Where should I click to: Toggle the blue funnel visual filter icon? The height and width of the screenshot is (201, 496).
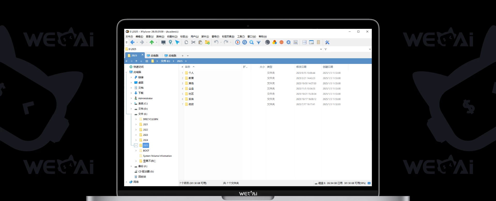(x=259, y=42)
